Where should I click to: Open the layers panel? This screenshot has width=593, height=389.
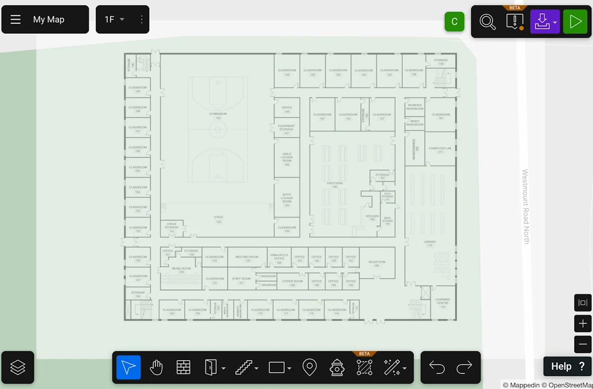(18, 368)
